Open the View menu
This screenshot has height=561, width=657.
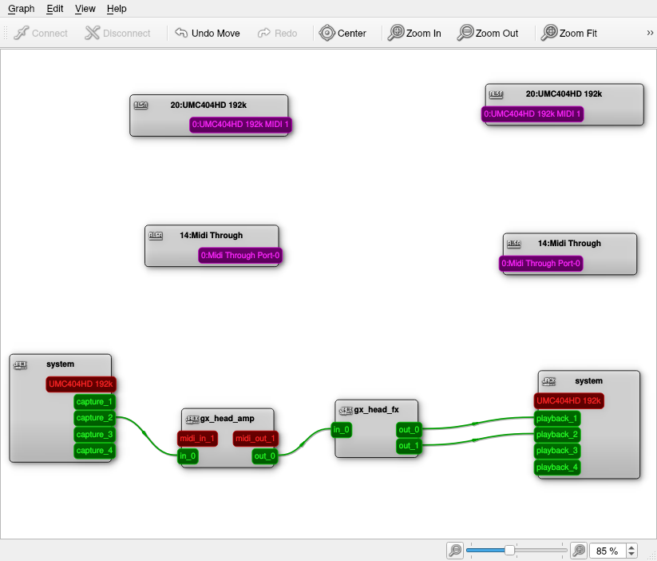[85, 9]
